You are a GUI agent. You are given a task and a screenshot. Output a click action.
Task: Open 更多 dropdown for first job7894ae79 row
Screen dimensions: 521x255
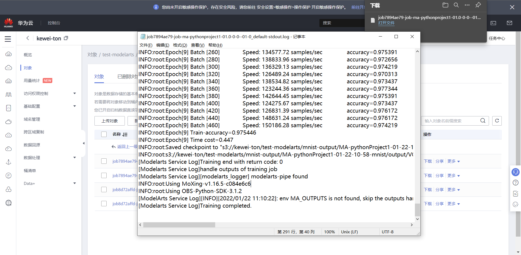coord(453,161)
